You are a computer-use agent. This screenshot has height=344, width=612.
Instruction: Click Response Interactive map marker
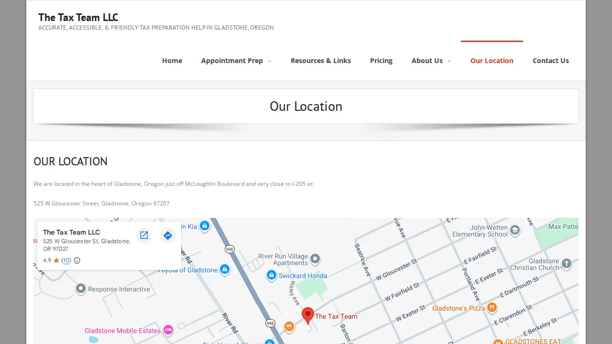(x=81, y=289)
